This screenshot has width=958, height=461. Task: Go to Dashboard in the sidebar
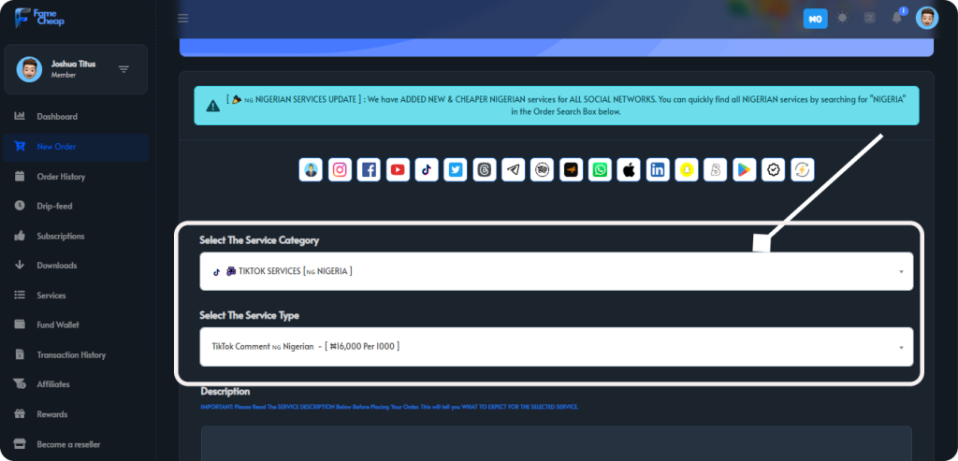point(76,117)
